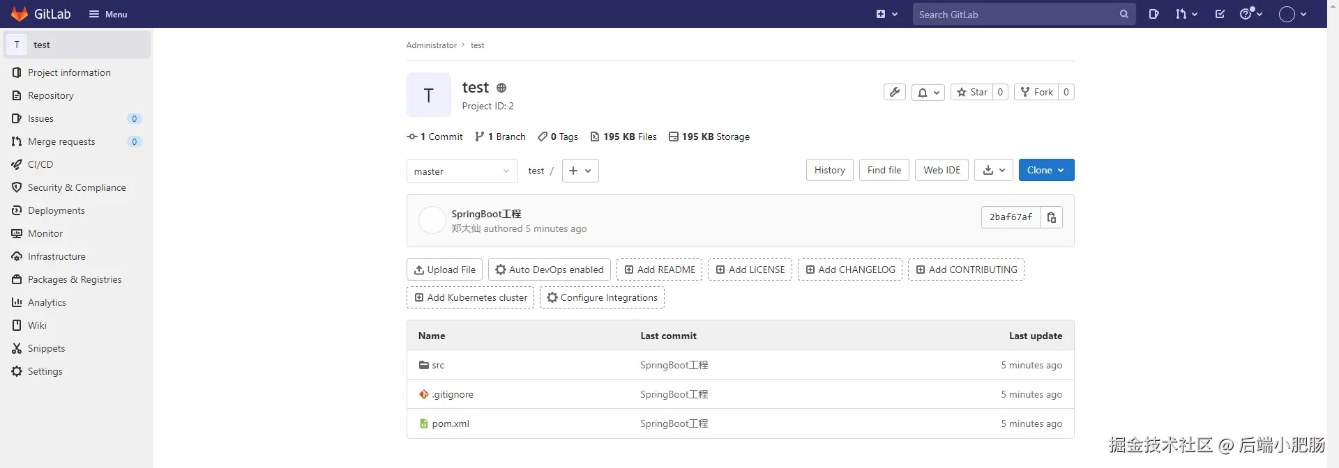Copy commit SHA 2baf67af to clipboard
Screen dimensions: 1339x468
coord(1051,217)
